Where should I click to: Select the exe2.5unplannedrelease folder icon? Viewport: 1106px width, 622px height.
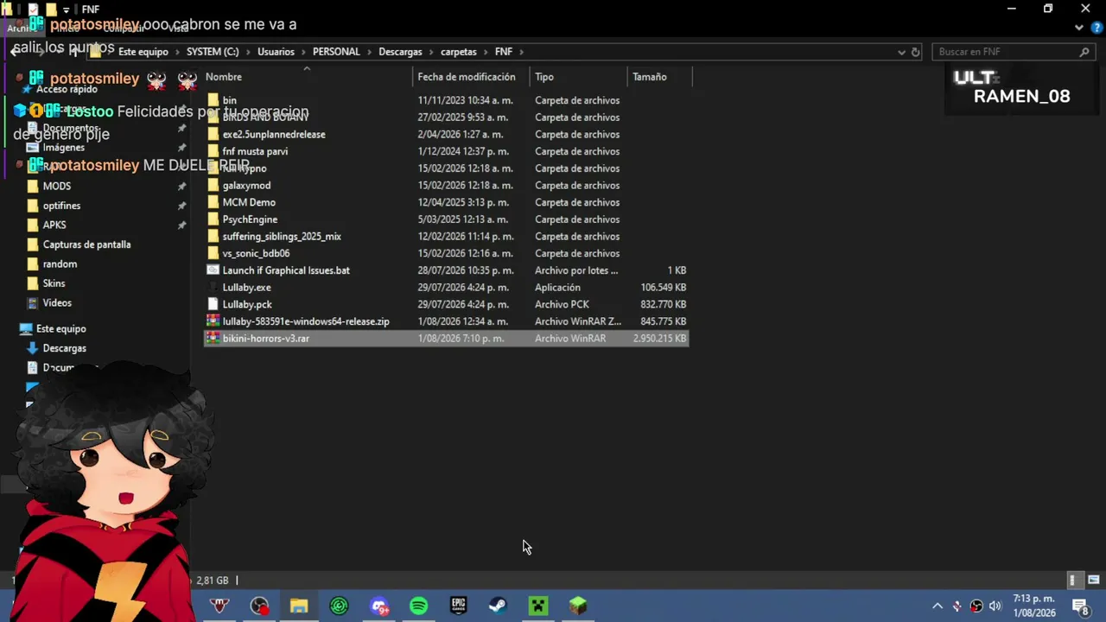(x=213, y=134)
